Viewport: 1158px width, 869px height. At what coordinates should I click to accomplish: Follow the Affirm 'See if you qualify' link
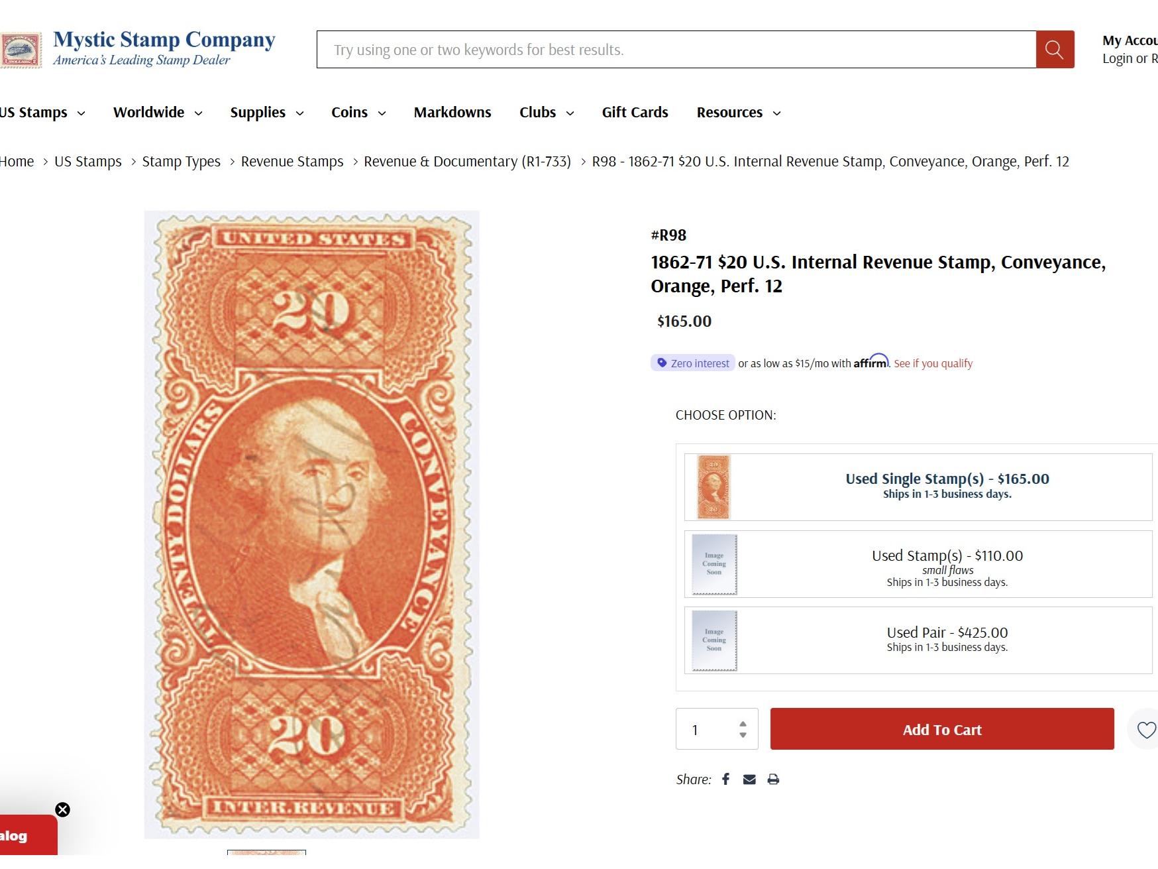pyautogui.click(x=933, y=364)
